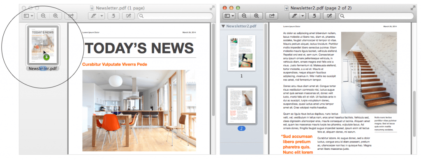Zoom in on Newsletter.pdf window
421x160 pixels.
(56, 16)
